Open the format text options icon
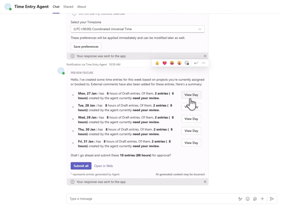This screenshot has width=281, height=206. [240, 199]
